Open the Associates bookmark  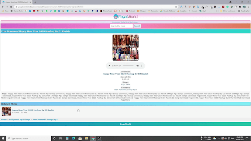tap(153, 11)
